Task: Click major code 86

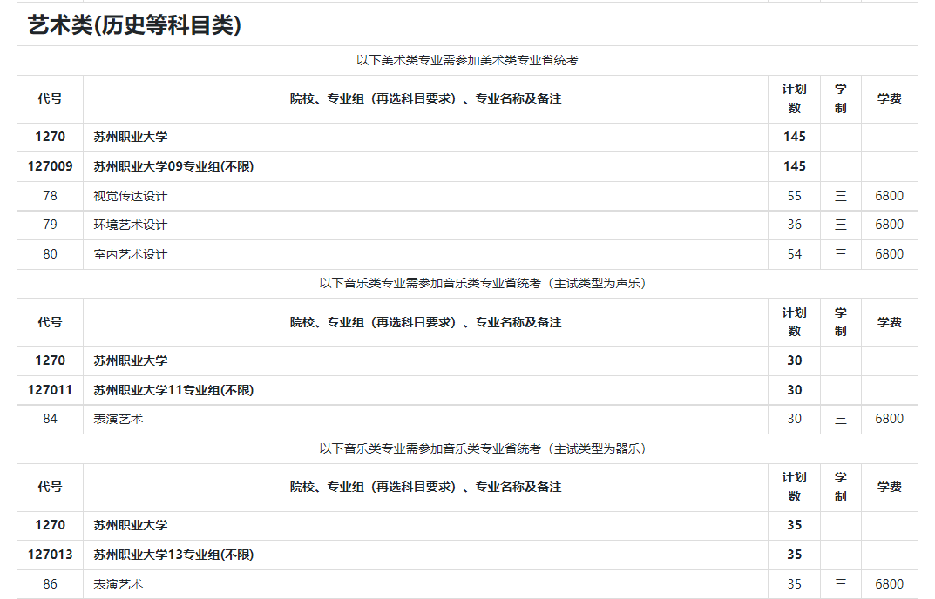Action: [x=50, y=584]
